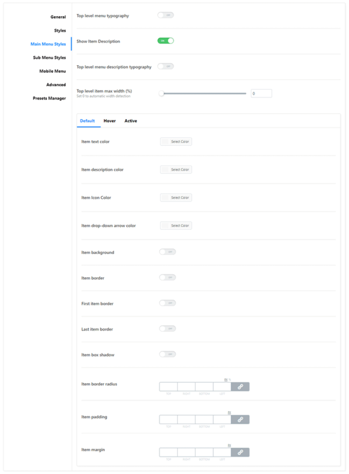Turn on Item background switch
Screen dimensions: 349x474
168,252
